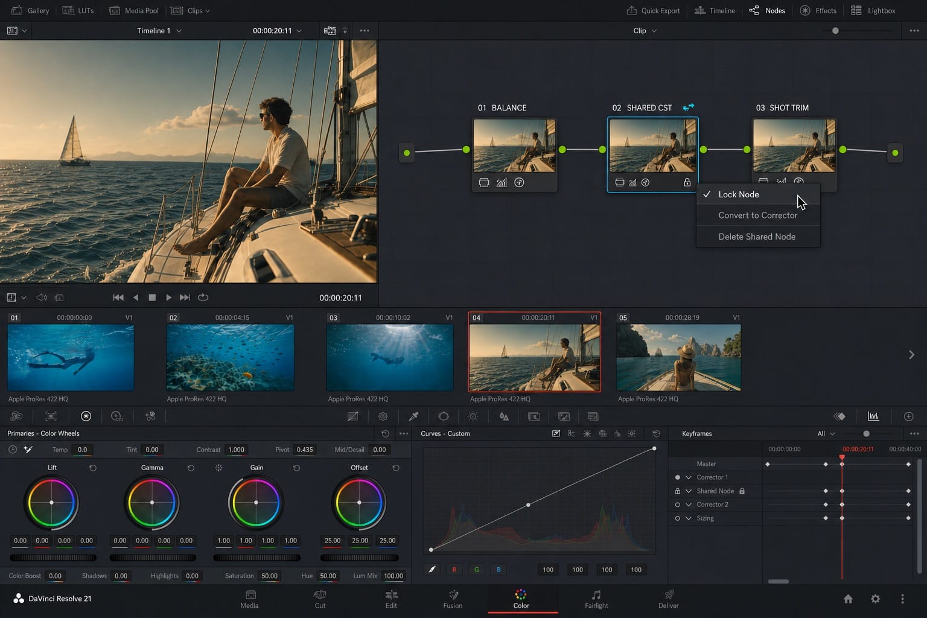Open viewer timecode 00:00:20:11 dropdown
Screen dimensions: 927x618
(x=277, y=30)
